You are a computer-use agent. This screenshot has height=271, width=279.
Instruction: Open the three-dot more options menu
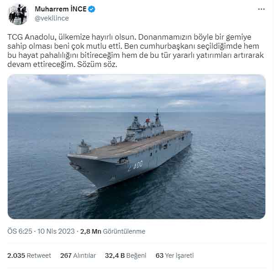pyautogui.click(x=261, y=9)
